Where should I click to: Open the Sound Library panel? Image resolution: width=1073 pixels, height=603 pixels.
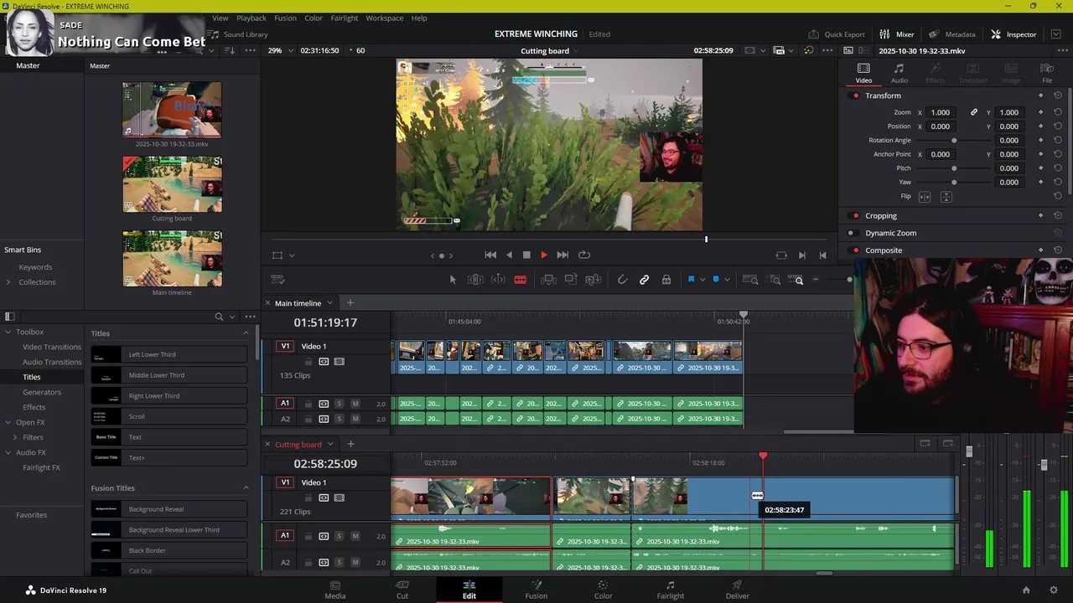(239, 34)
